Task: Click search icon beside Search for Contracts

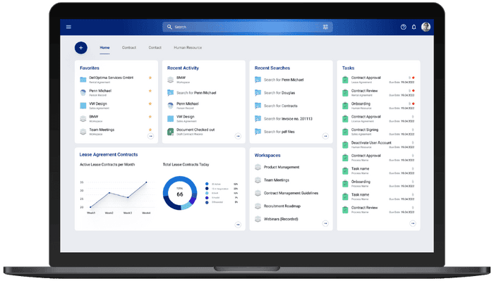Action: tap(258, 106)
